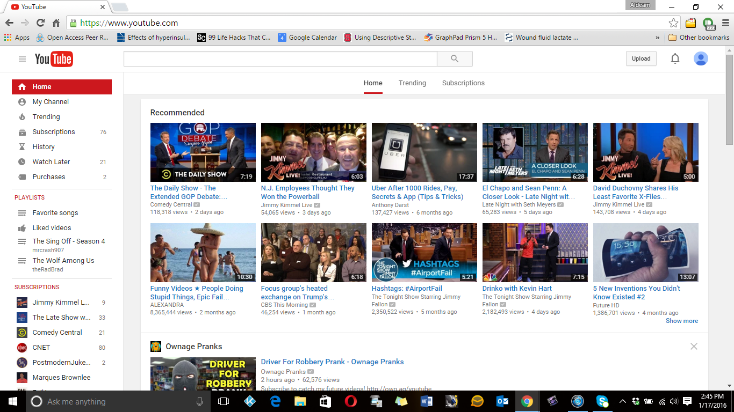The height and width of the screenshot is (412, 734).
Task: Expand the bookmarks overflow chevron
Action: point(658,38)
